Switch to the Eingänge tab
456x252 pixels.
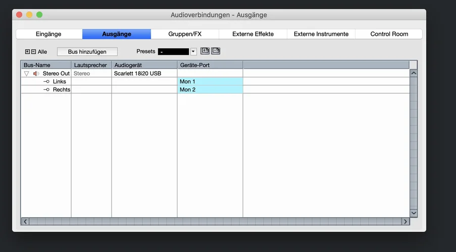coord(49,34)
